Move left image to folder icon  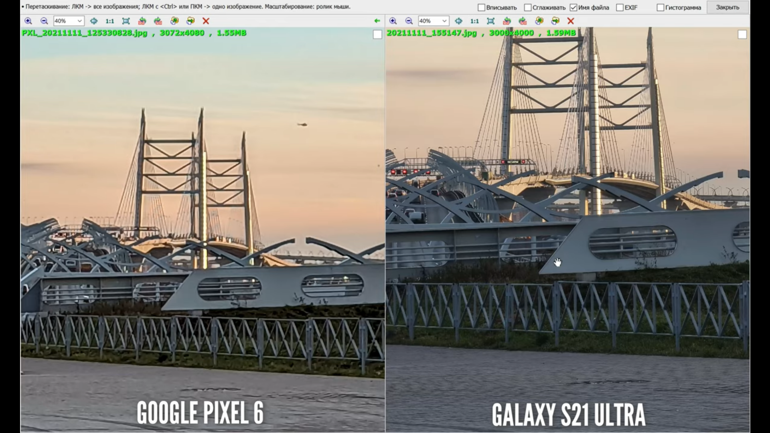coord(190,21)
